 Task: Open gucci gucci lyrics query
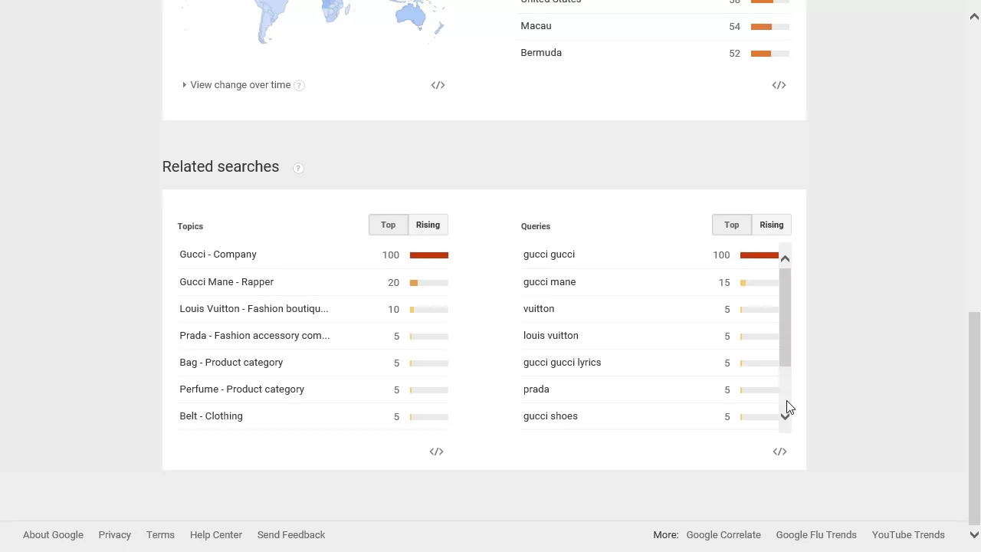pos(562,363)
